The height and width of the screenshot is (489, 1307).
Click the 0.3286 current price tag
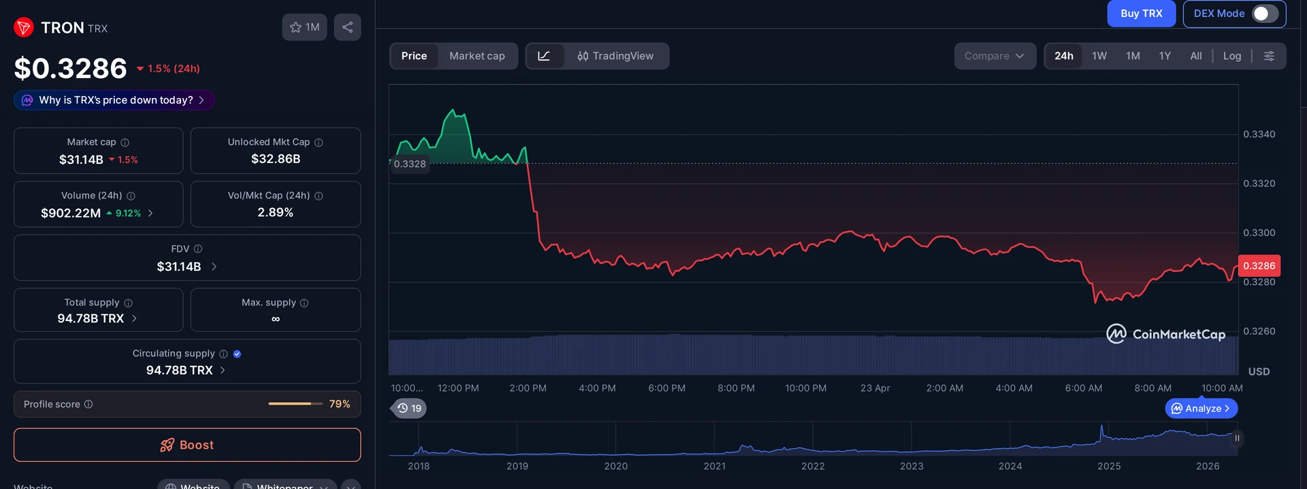1259,266
